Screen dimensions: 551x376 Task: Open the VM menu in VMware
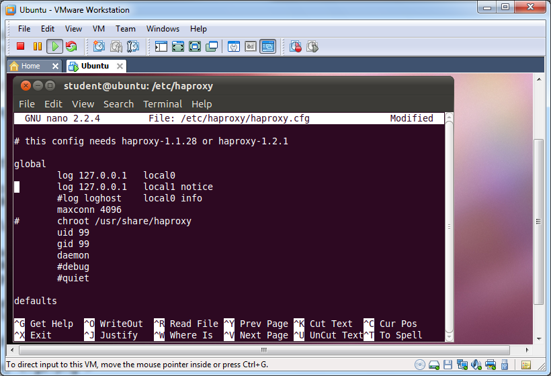click(98, 29)
